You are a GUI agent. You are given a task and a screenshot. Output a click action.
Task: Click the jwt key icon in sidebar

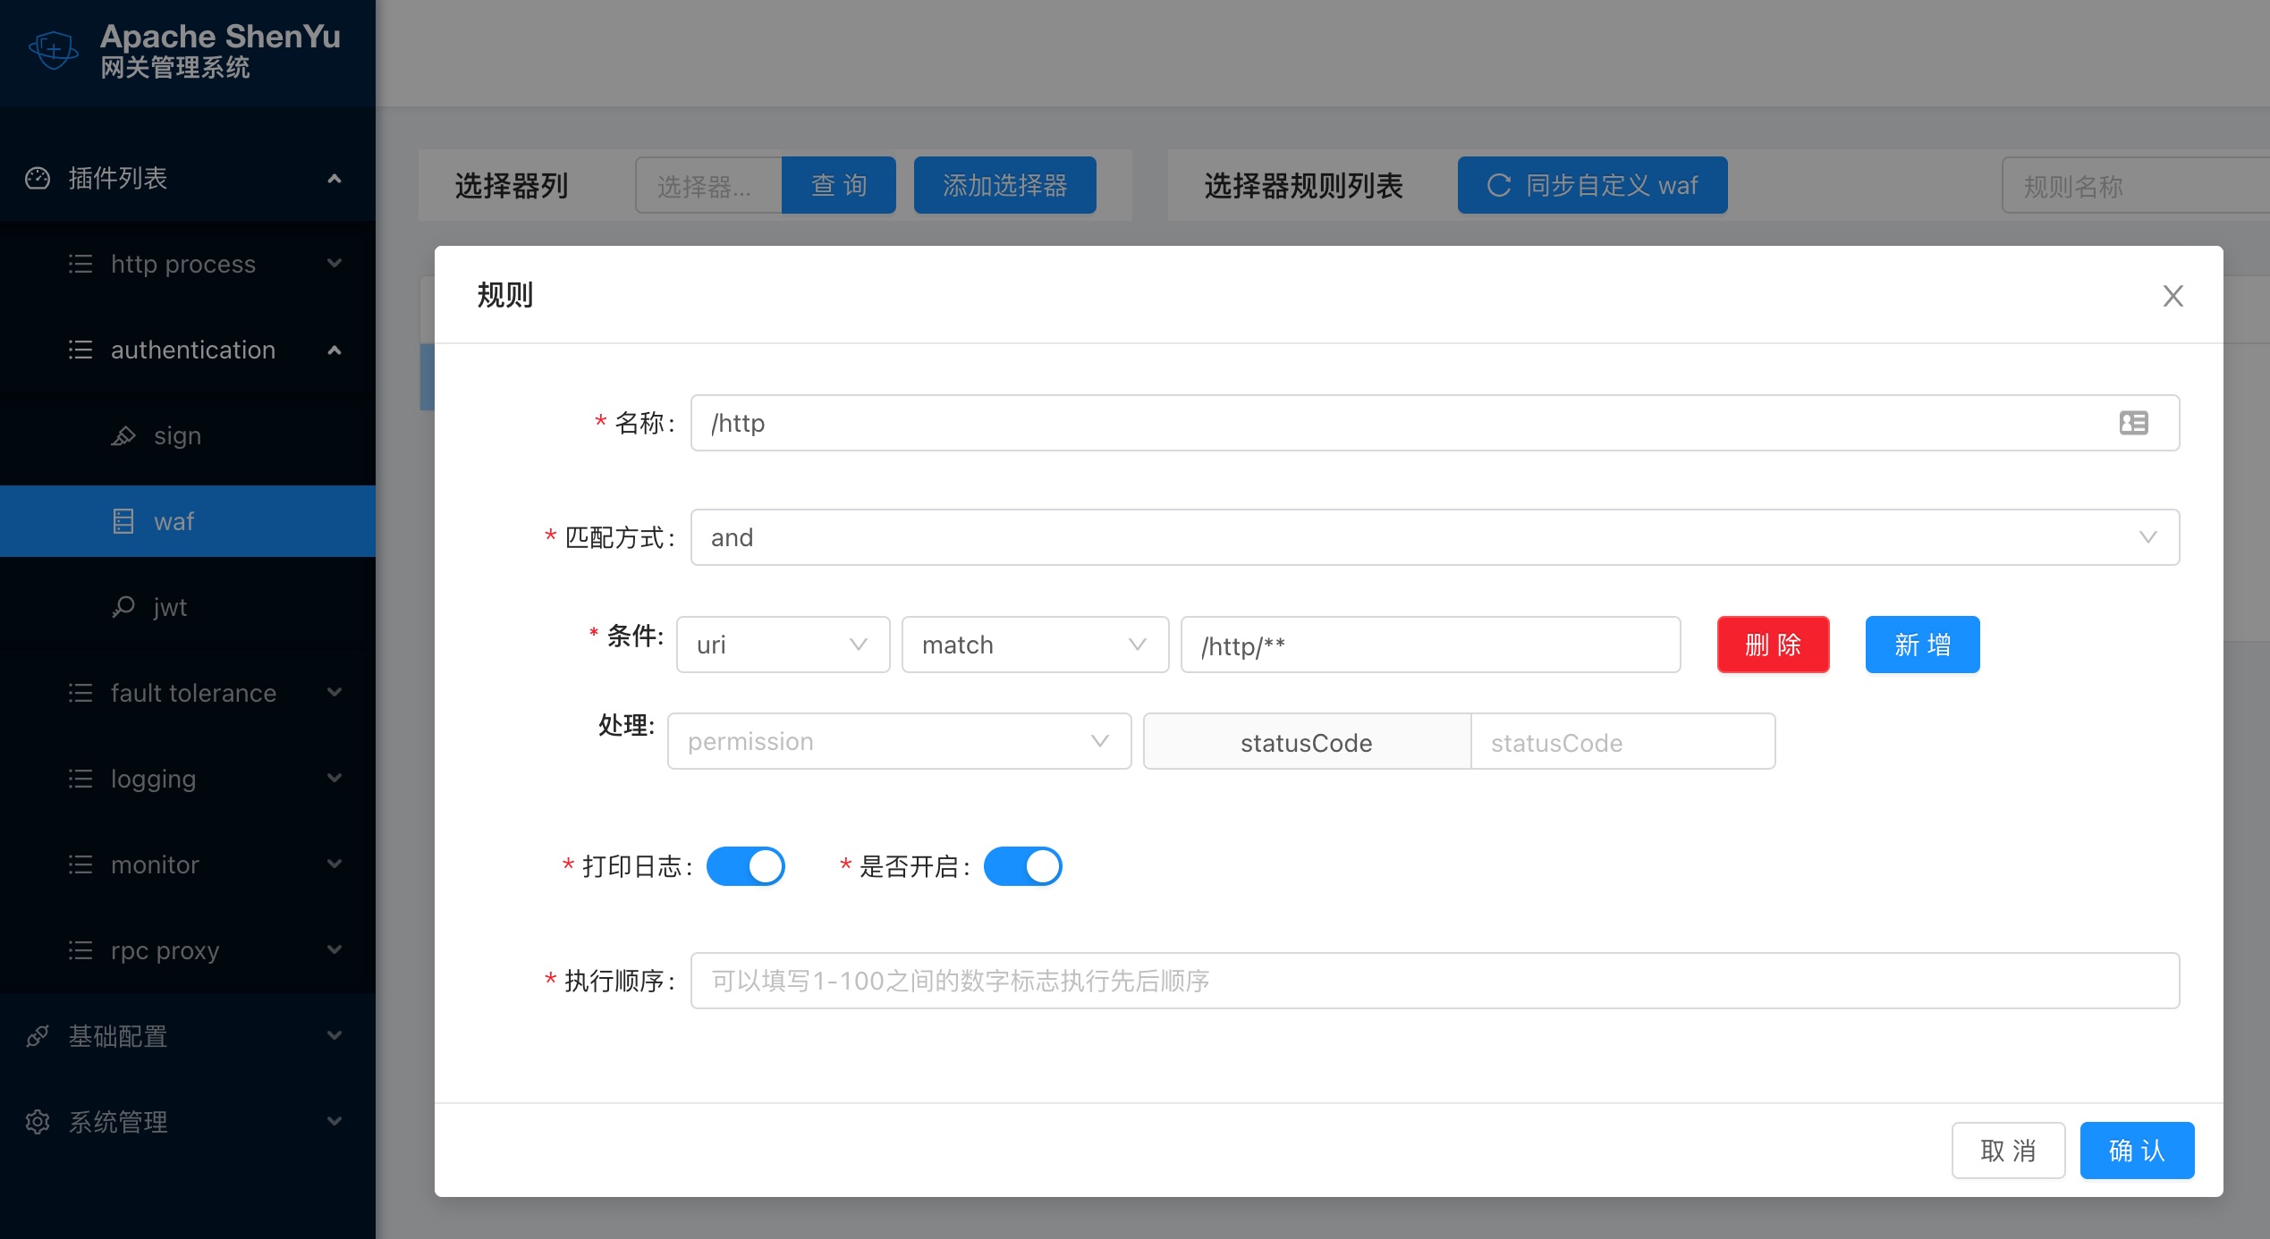pos(123,607)
